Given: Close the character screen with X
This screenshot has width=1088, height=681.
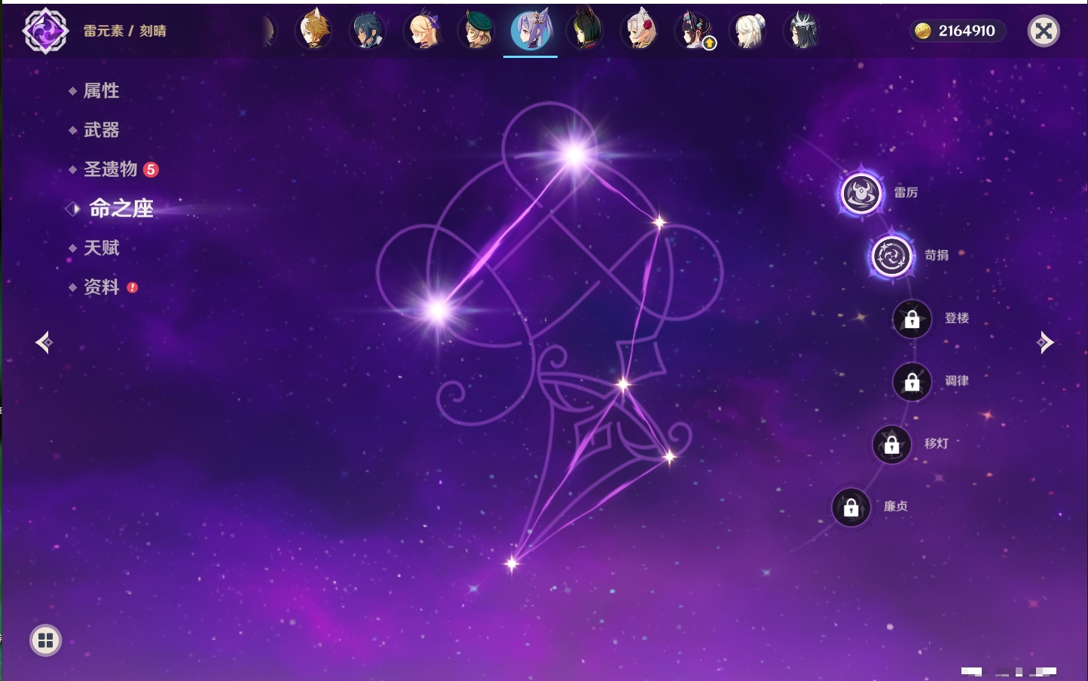Looking at the screenshot, I should (x=1044, y=31).
